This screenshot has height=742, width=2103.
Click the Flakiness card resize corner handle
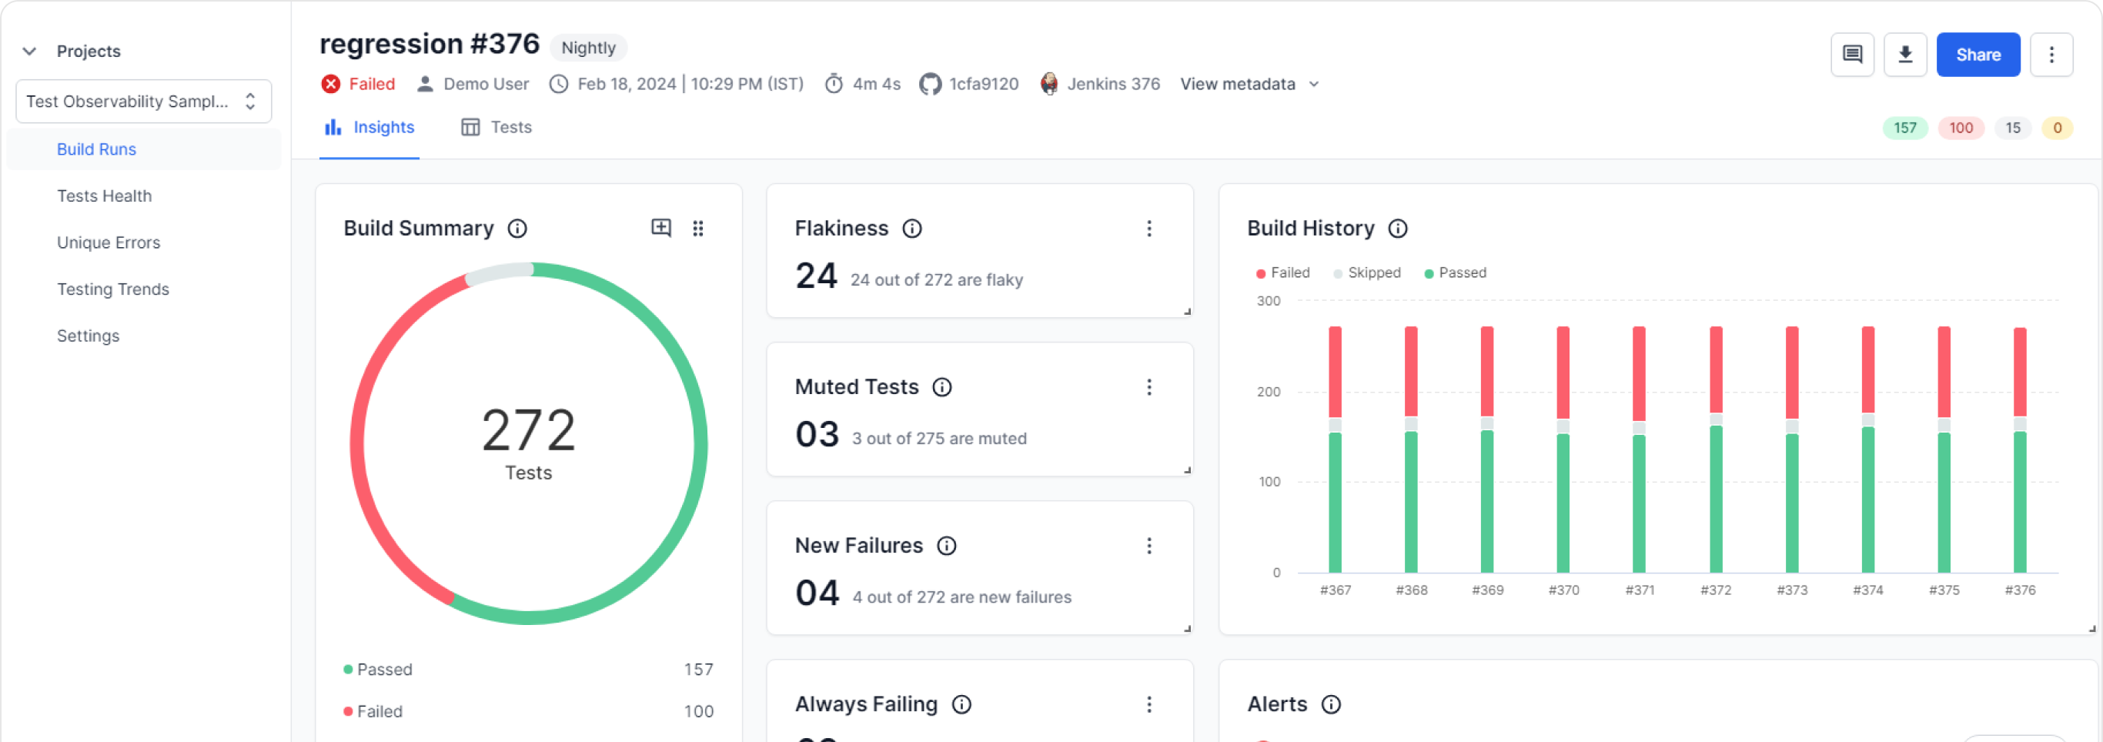(x=1188, y=312)
